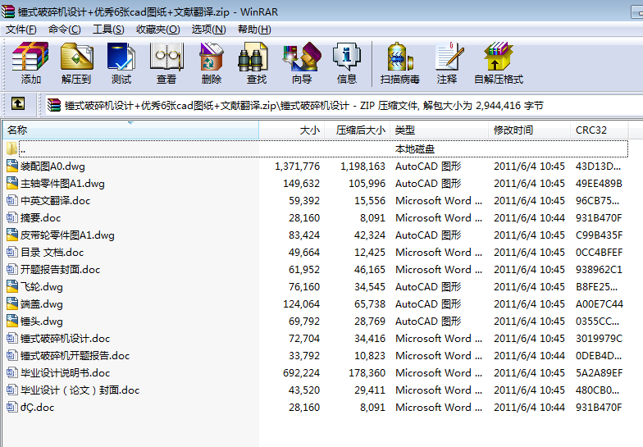Select the last file in the list, with the garbled name ending in .doc
Screen dimensions: 643x447
pos(38,407)
